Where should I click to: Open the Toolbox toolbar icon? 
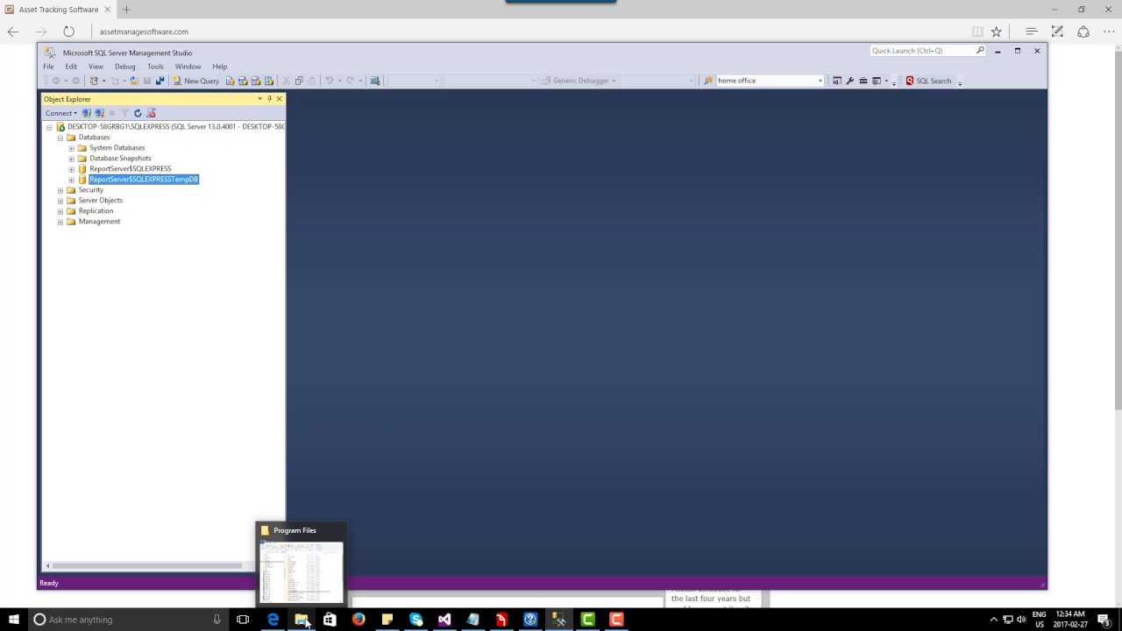coord(863,81)
